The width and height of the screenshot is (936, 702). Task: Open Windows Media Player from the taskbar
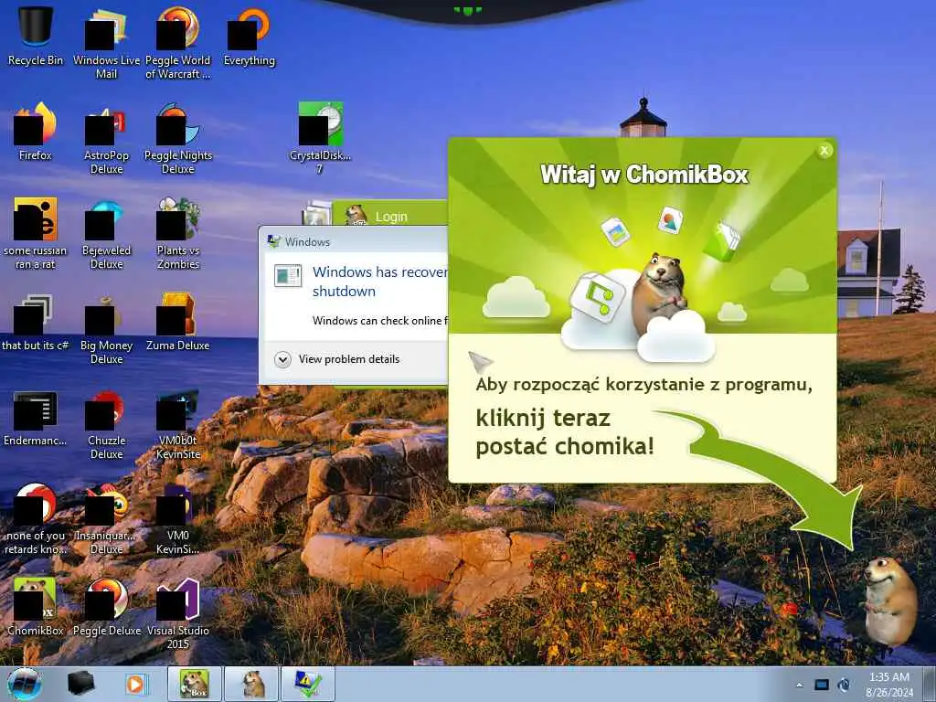(x=135, y=684)
